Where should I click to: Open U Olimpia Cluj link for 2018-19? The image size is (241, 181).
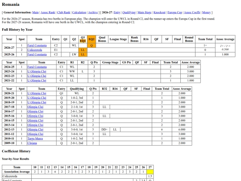37,102
